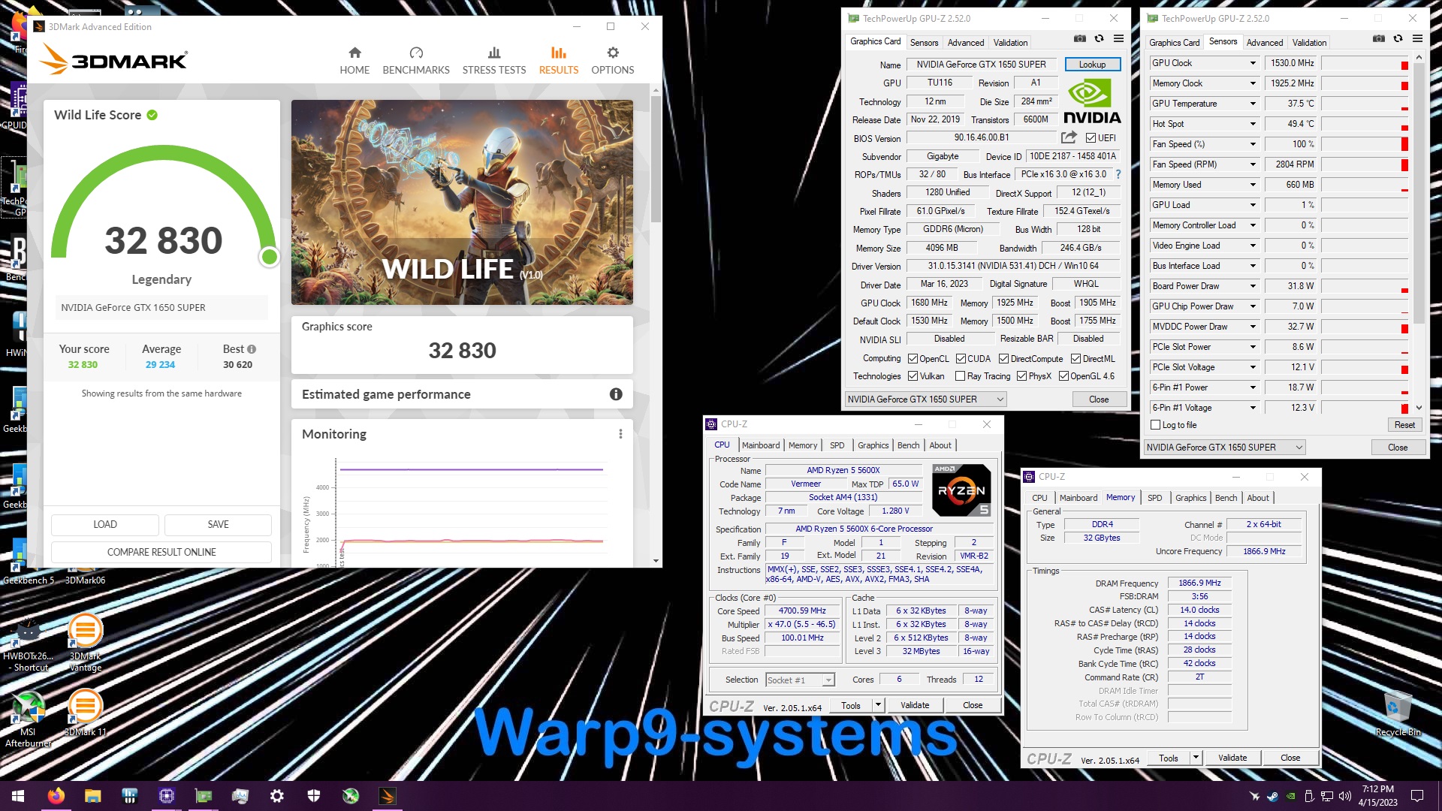Image resolution: width=1442 pixels, height=811 pixels.
Task: Open 3DMark OPTIONS gear
Action: tap(613, 61)
